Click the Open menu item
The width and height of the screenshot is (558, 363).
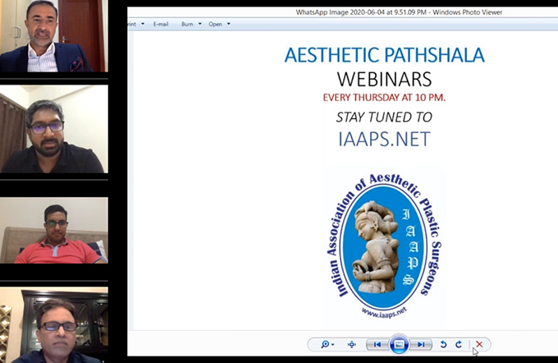(215, 24)
